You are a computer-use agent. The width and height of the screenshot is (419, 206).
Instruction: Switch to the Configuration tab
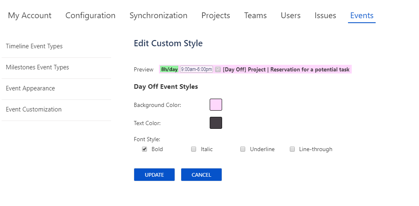click(x=90, y=16)
